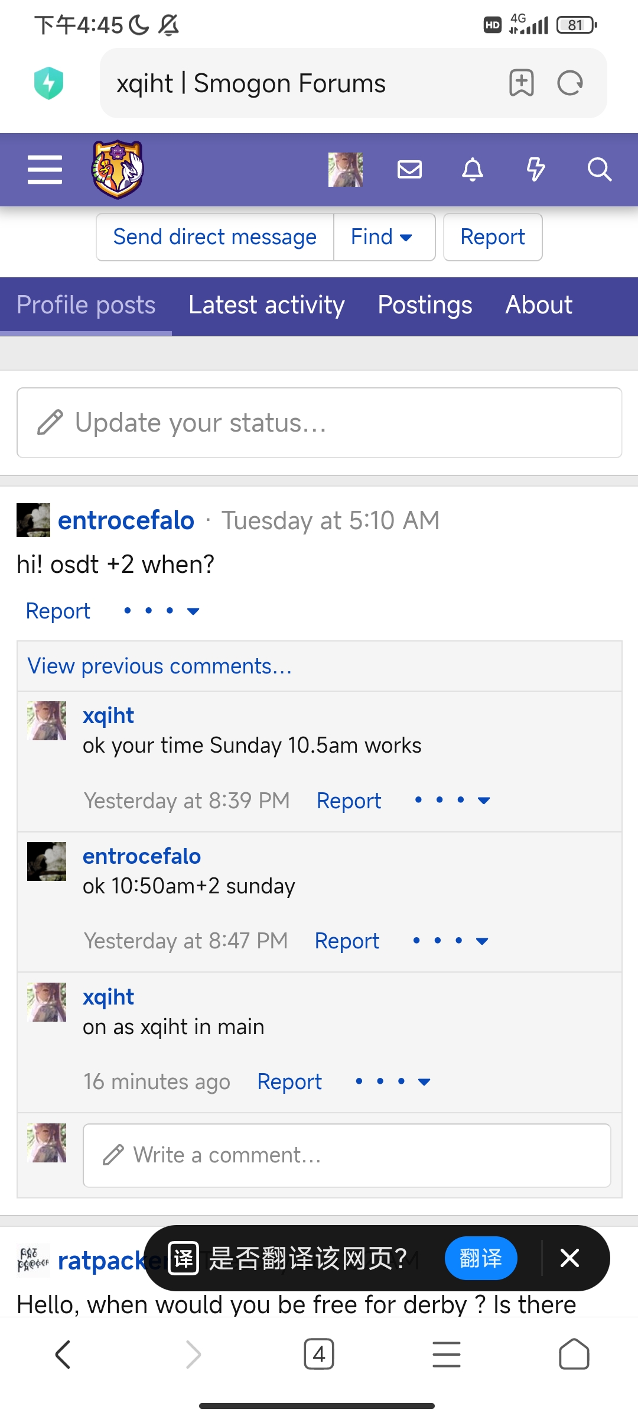Reload the page in browser
Image resolution: width=638 pixels, height=1419 pixels.
(x=570, y=83)
